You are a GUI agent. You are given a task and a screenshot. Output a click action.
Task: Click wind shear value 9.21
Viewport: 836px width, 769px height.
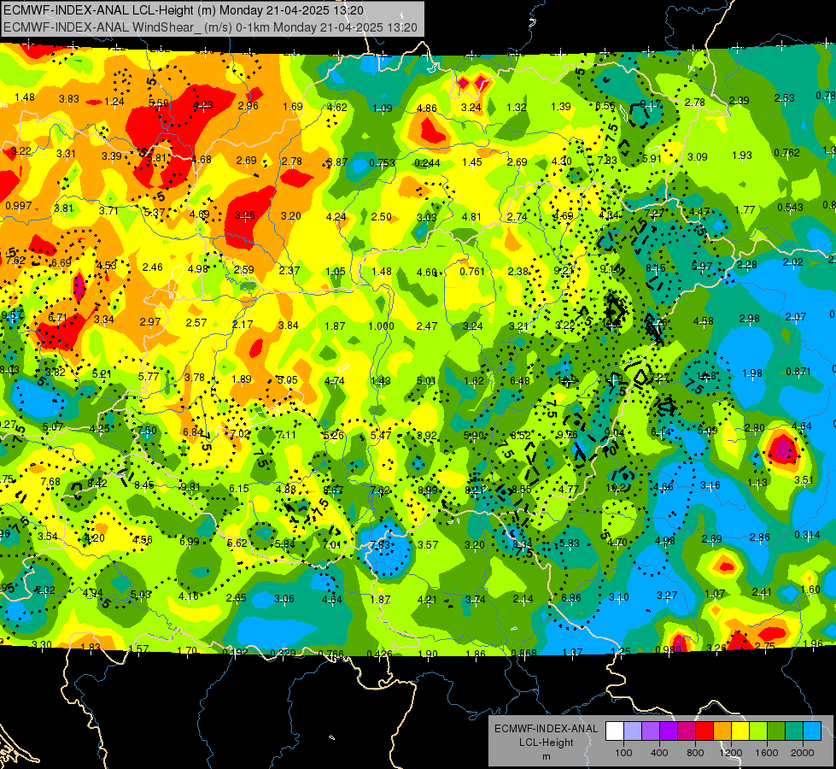pyautogui.click(x=563, y=271)
